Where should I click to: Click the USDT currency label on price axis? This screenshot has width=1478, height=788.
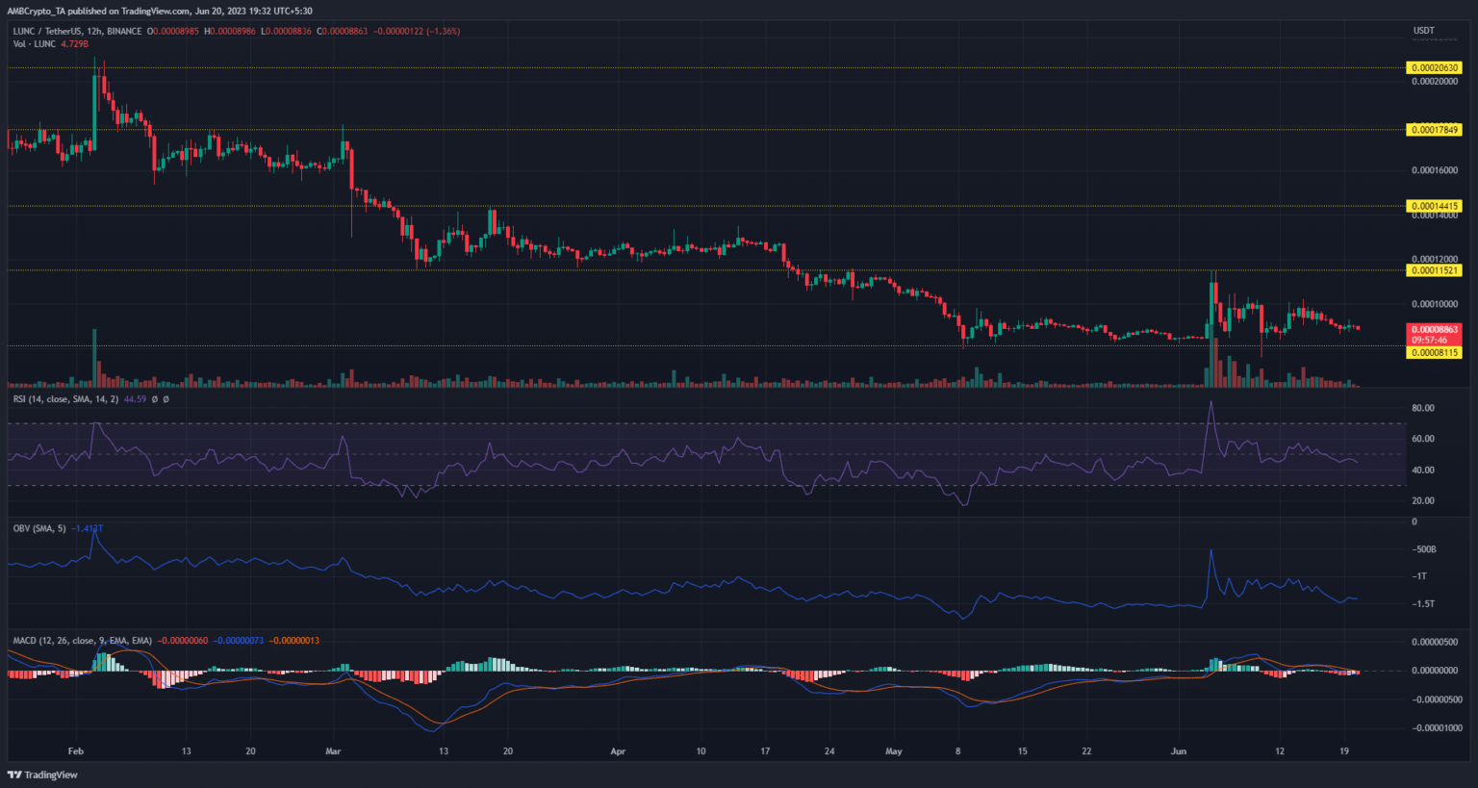point(1423,31)
